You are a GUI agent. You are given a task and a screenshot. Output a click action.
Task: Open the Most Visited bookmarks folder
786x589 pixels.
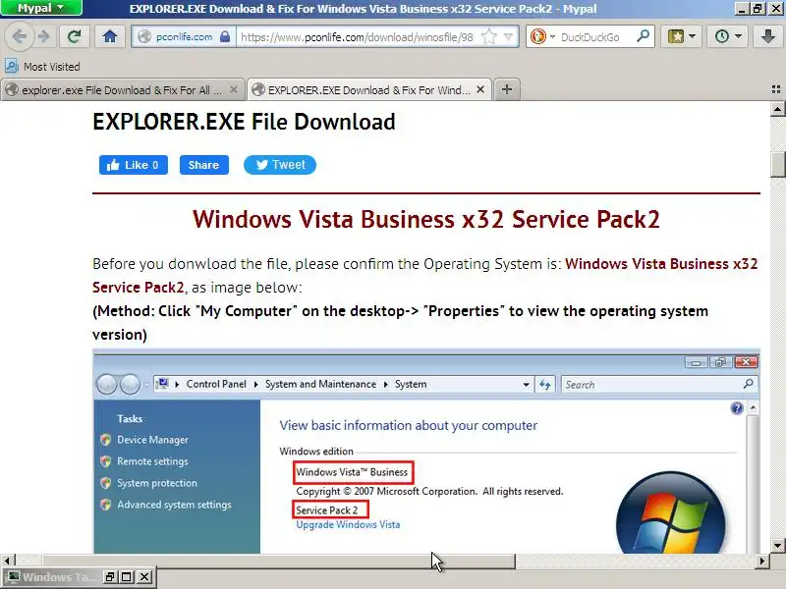pos(42,66)
